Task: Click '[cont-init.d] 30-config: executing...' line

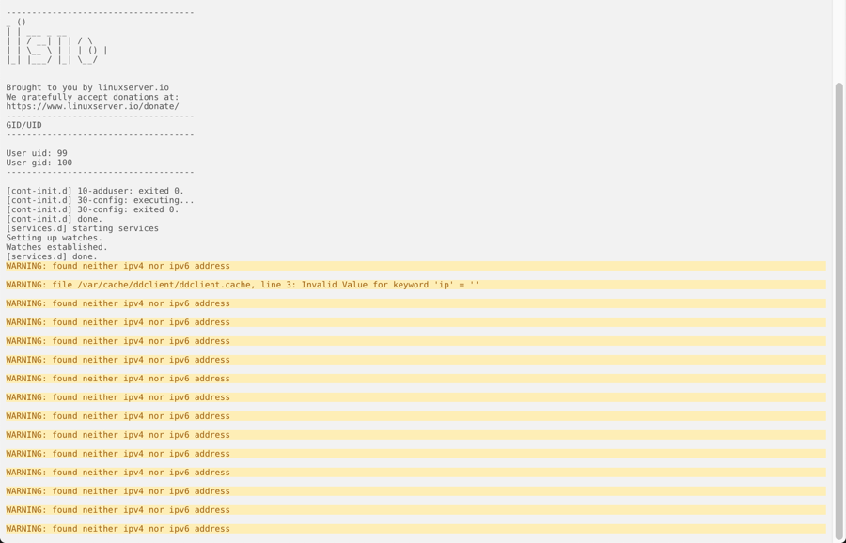Action: pyautogui.click(x=100, y=200)
